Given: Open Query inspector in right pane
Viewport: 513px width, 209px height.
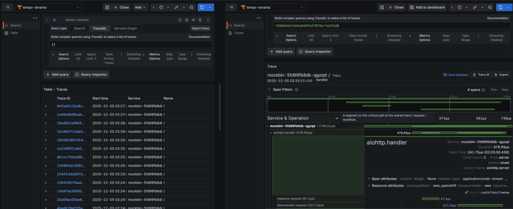Looking at the screenshot, I should point(315,51).
